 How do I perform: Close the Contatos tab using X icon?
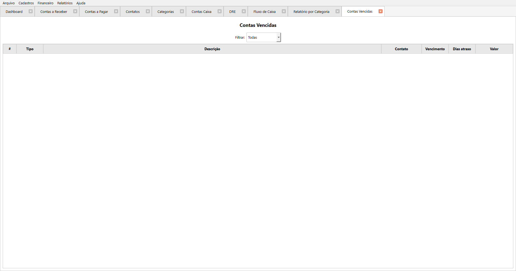[148, 12]
